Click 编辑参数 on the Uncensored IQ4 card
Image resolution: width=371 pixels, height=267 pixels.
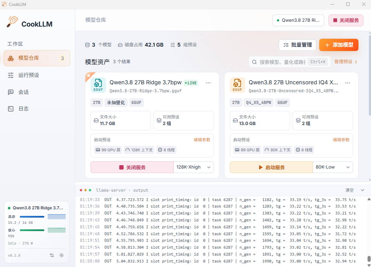pyautogui.click(x=341, y=140)
